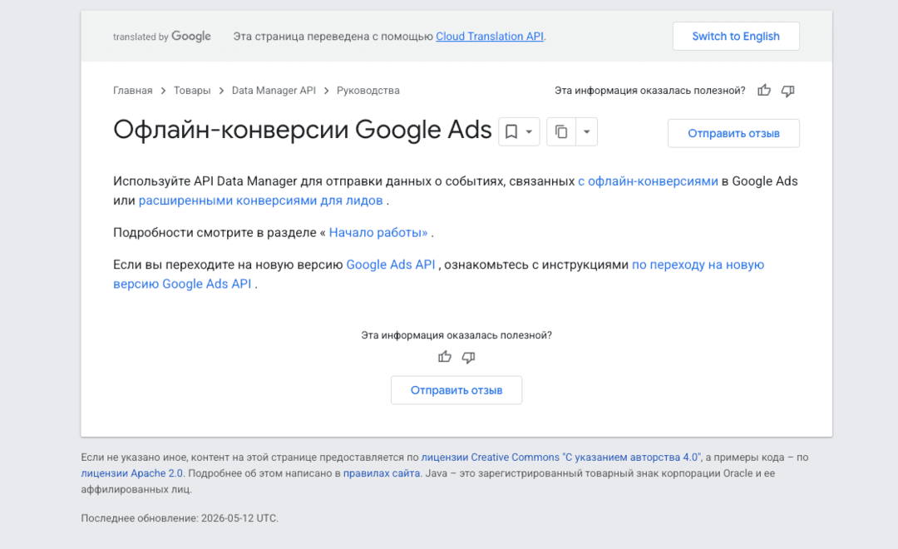Open dropdown arrow next to copy icon
Viewport: 898px width, 549px height.
click(x=586, y=131)
